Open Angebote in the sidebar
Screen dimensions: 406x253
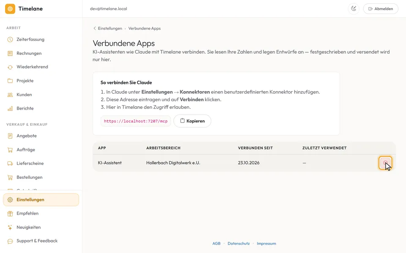(41, 136)
